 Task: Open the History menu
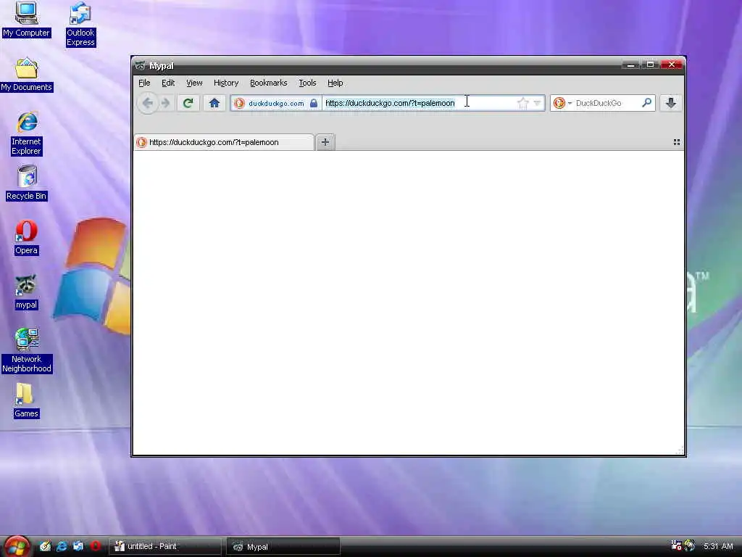point(226,83)
